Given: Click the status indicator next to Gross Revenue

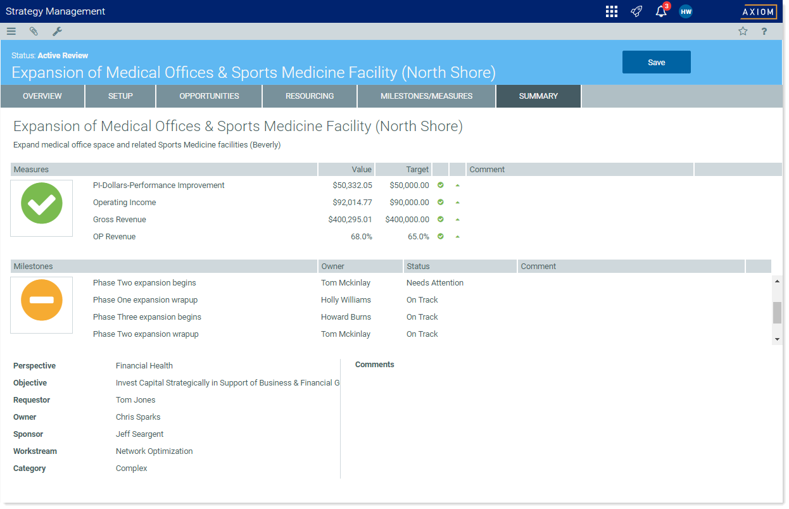Looking at the screenshot, I should [440, 219].
